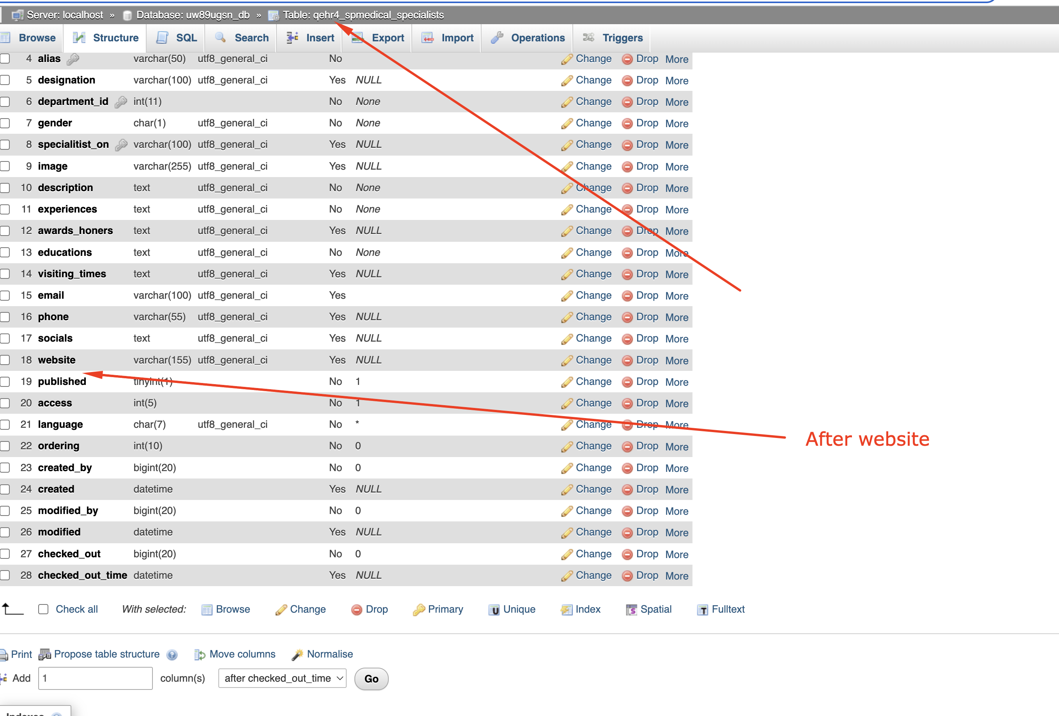Click the Fulltext index icon
This screenshot has width=1059, height=716.
(702, 610)
